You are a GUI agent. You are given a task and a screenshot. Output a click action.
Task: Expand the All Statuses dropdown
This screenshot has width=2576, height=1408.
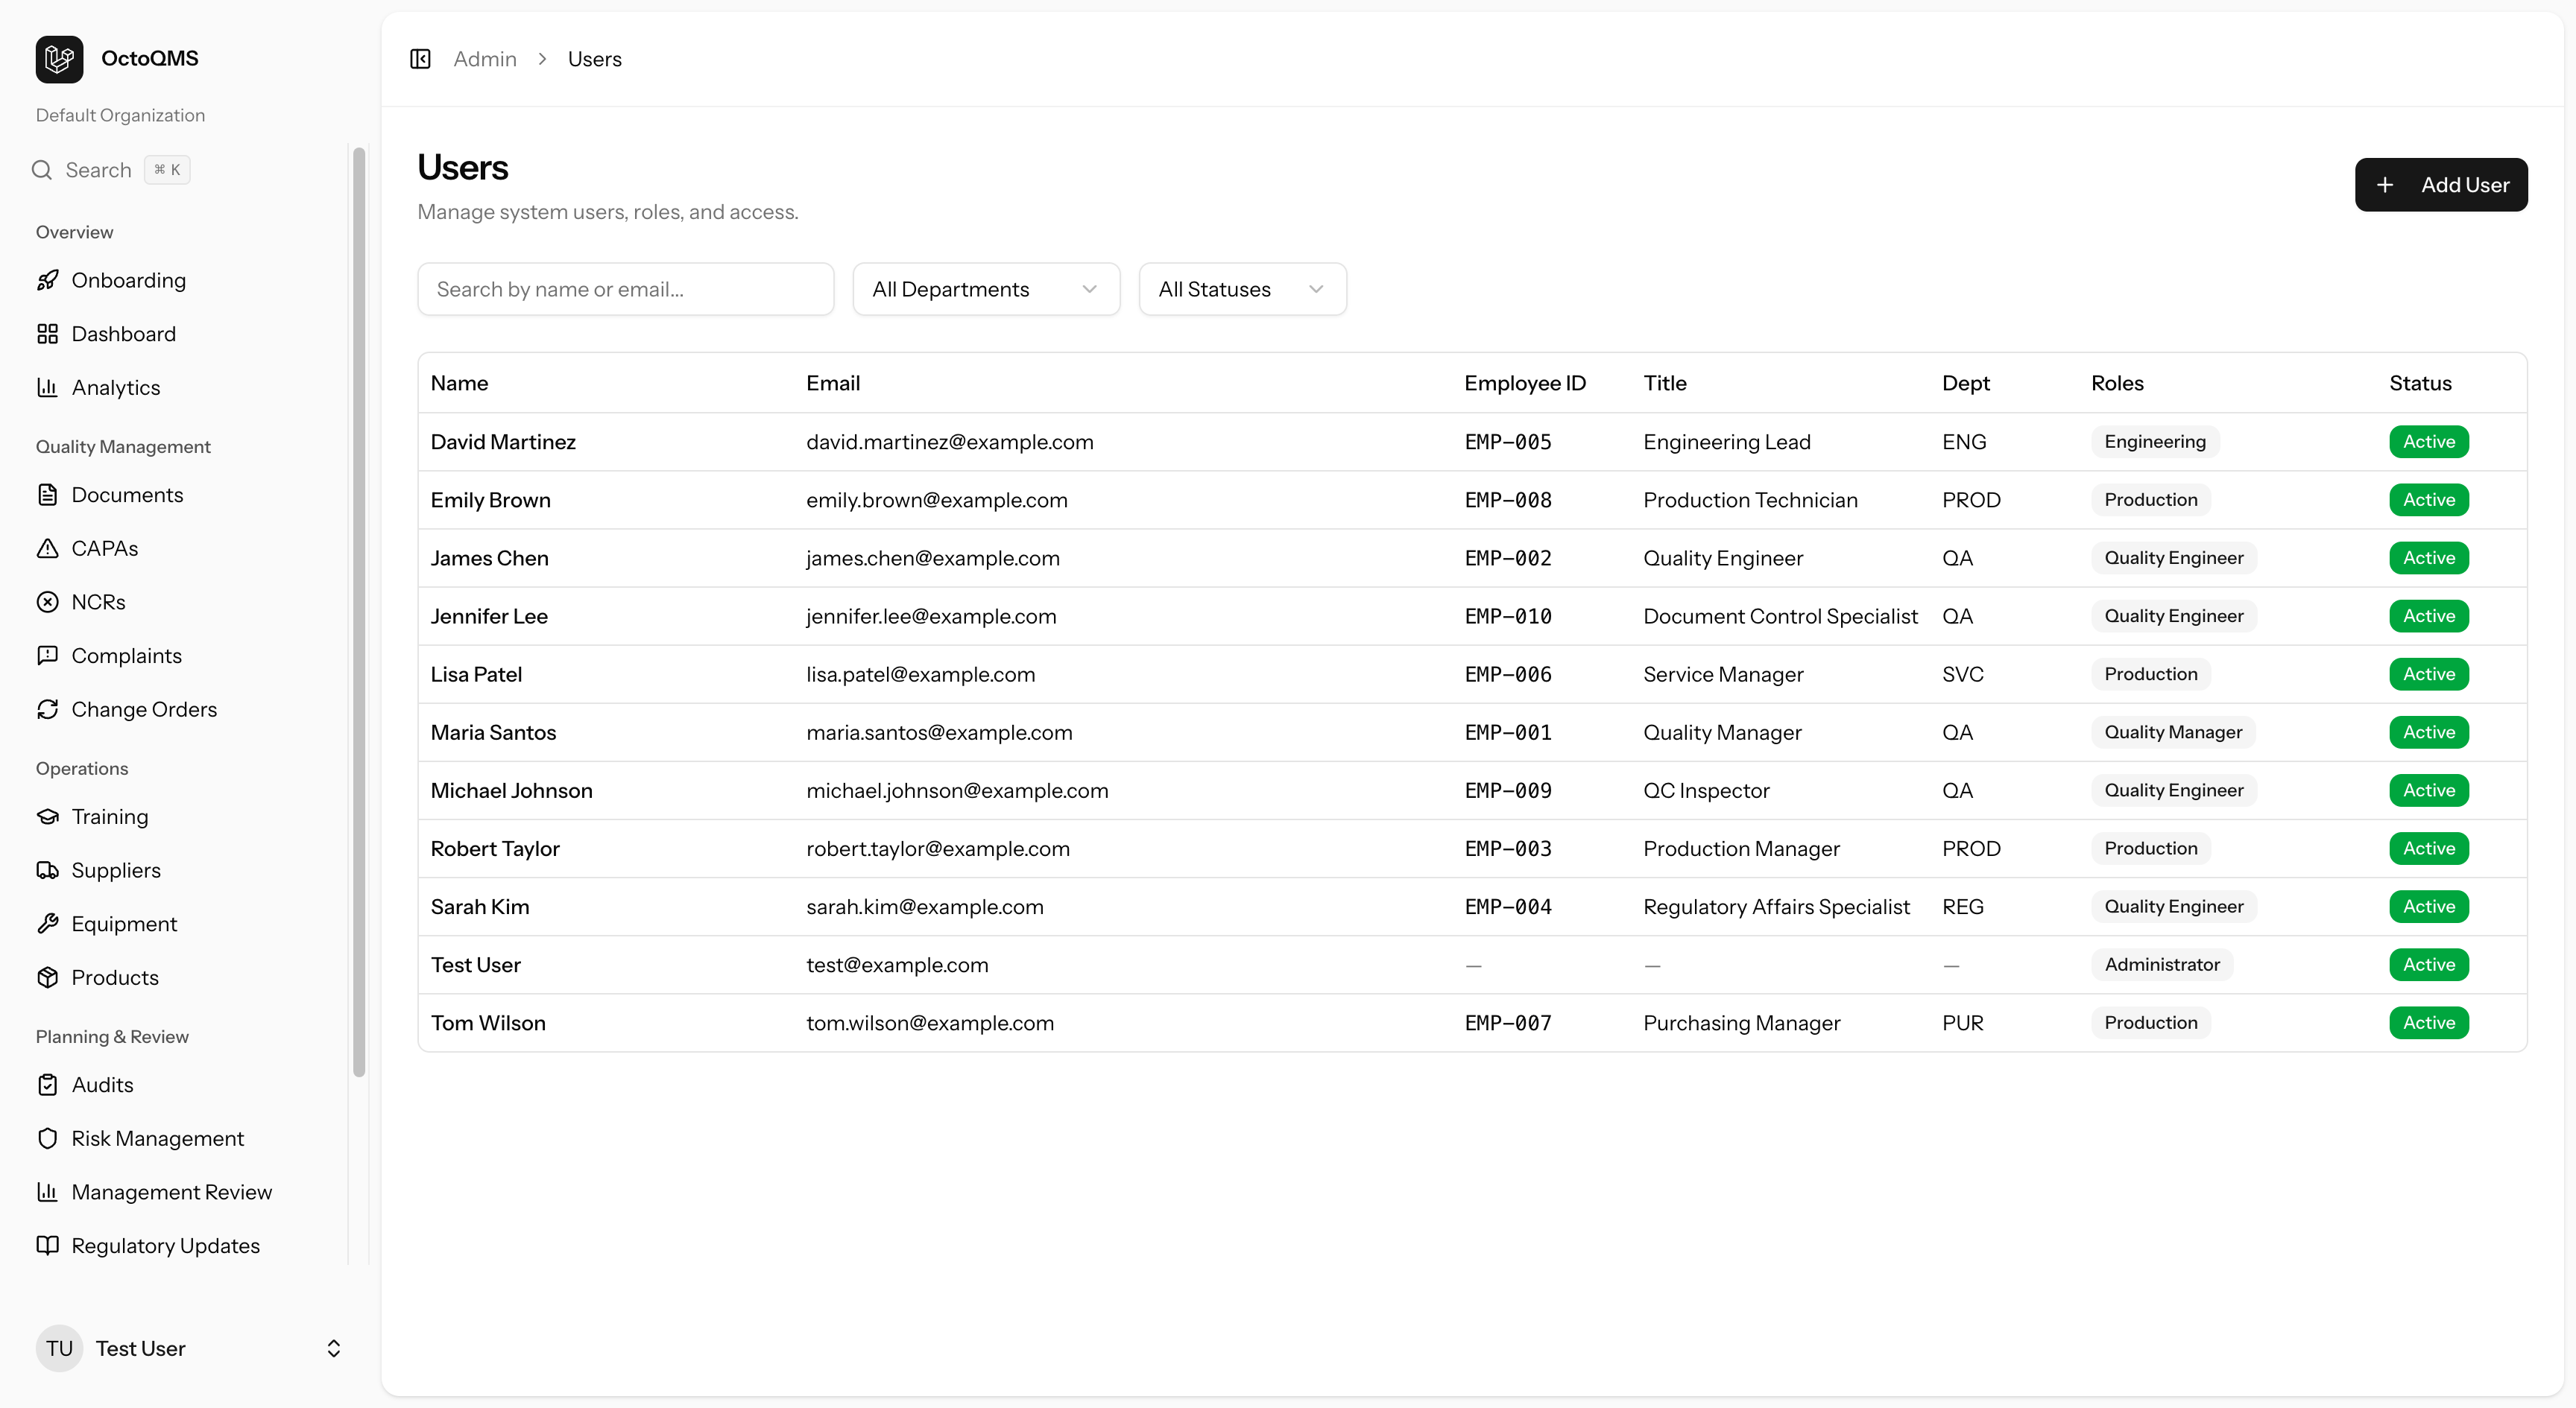point(1242,289)
